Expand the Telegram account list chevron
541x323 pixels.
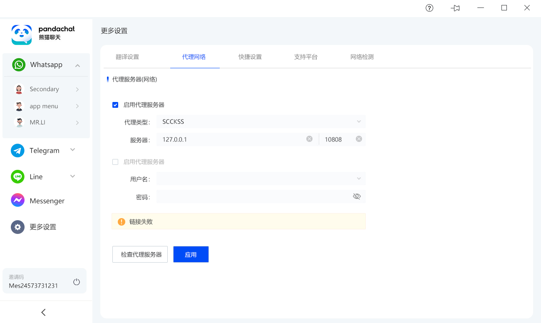click(x=73, y=150)
